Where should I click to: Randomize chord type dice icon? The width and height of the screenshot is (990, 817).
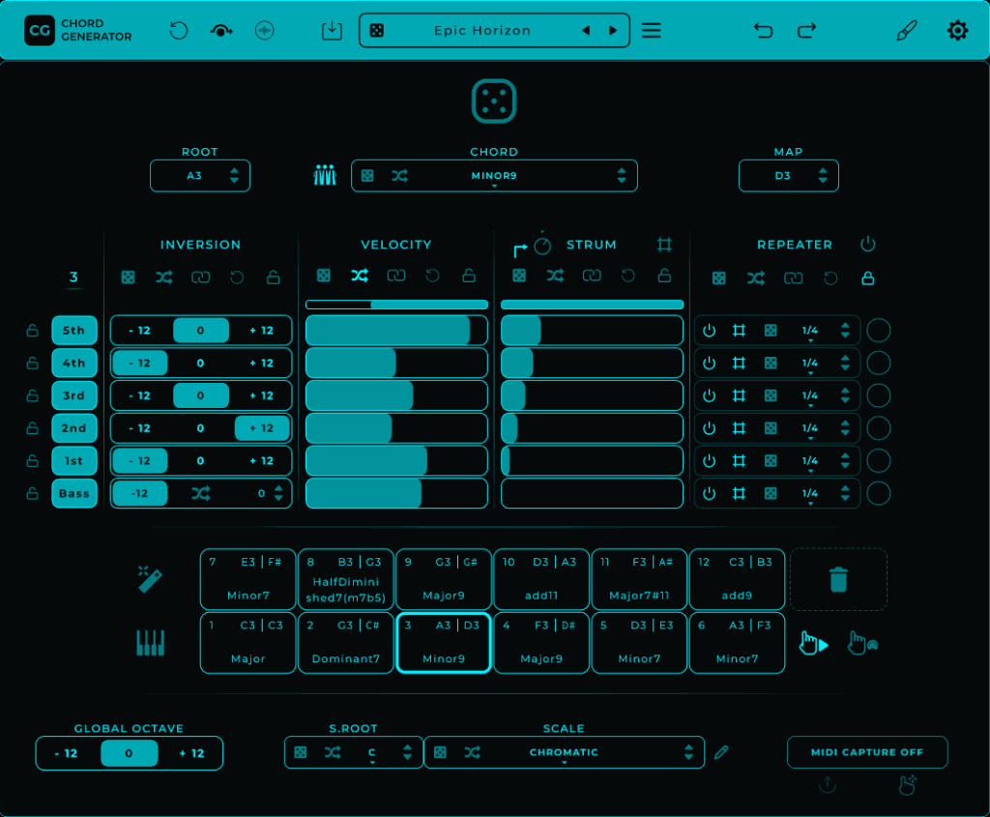[367, 176]
